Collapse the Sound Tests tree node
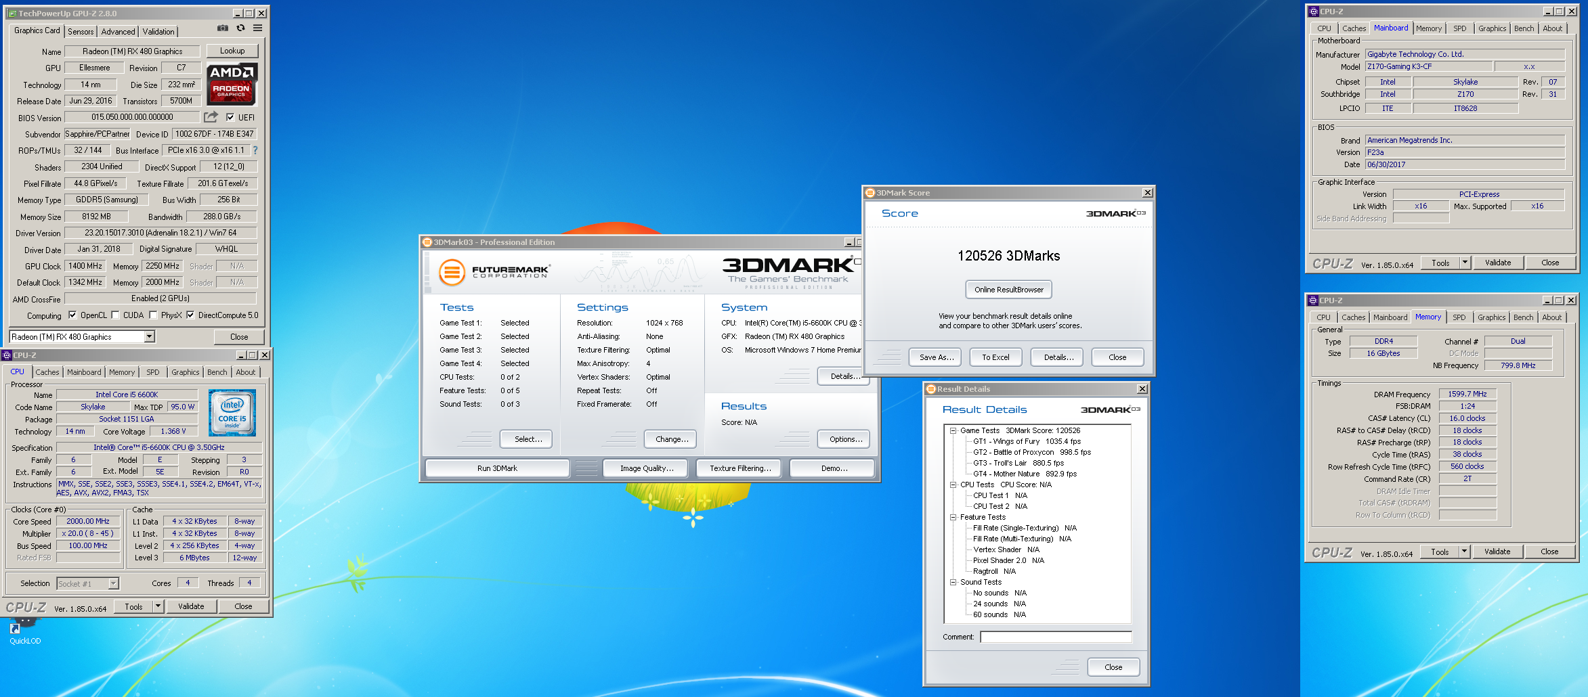This screenshot has width=1588, height=697. (953, 582)
